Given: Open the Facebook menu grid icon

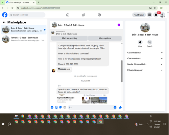Looking at the screenshot, I should 149,15.
